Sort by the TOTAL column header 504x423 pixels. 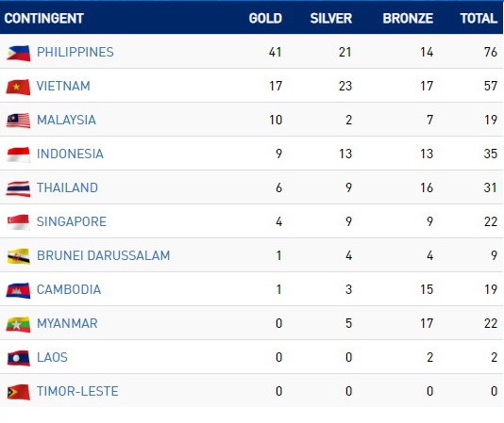[x=479, y=18]
